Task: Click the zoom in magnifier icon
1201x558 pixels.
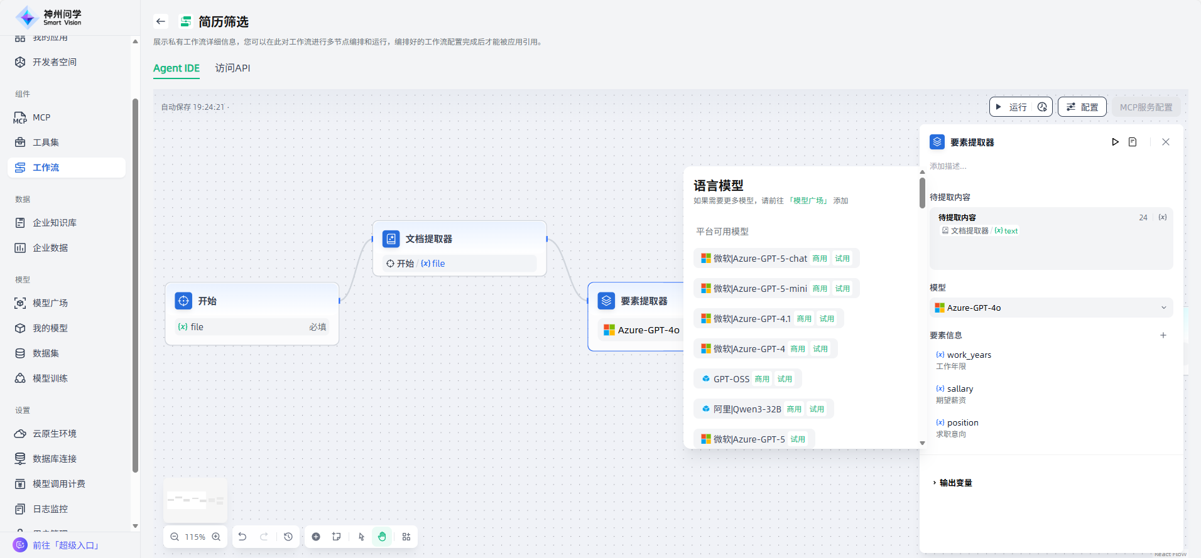Action: [x=216, y=537]
